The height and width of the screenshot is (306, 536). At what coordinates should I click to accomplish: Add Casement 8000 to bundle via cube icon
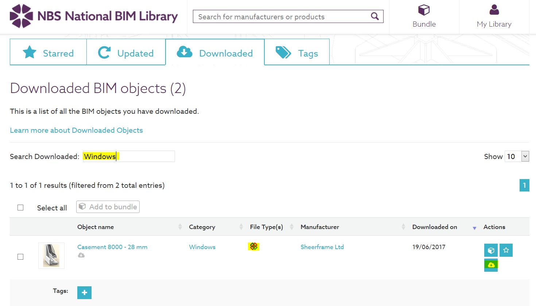pos(491,250)
